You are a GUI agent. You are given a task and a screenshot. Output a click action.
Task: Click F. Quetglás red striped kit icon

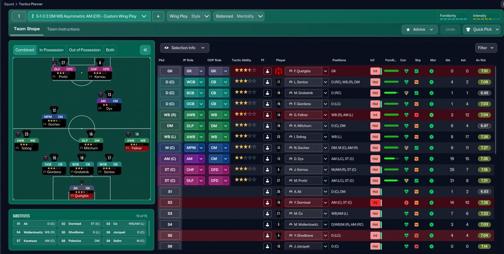[279, 71]
